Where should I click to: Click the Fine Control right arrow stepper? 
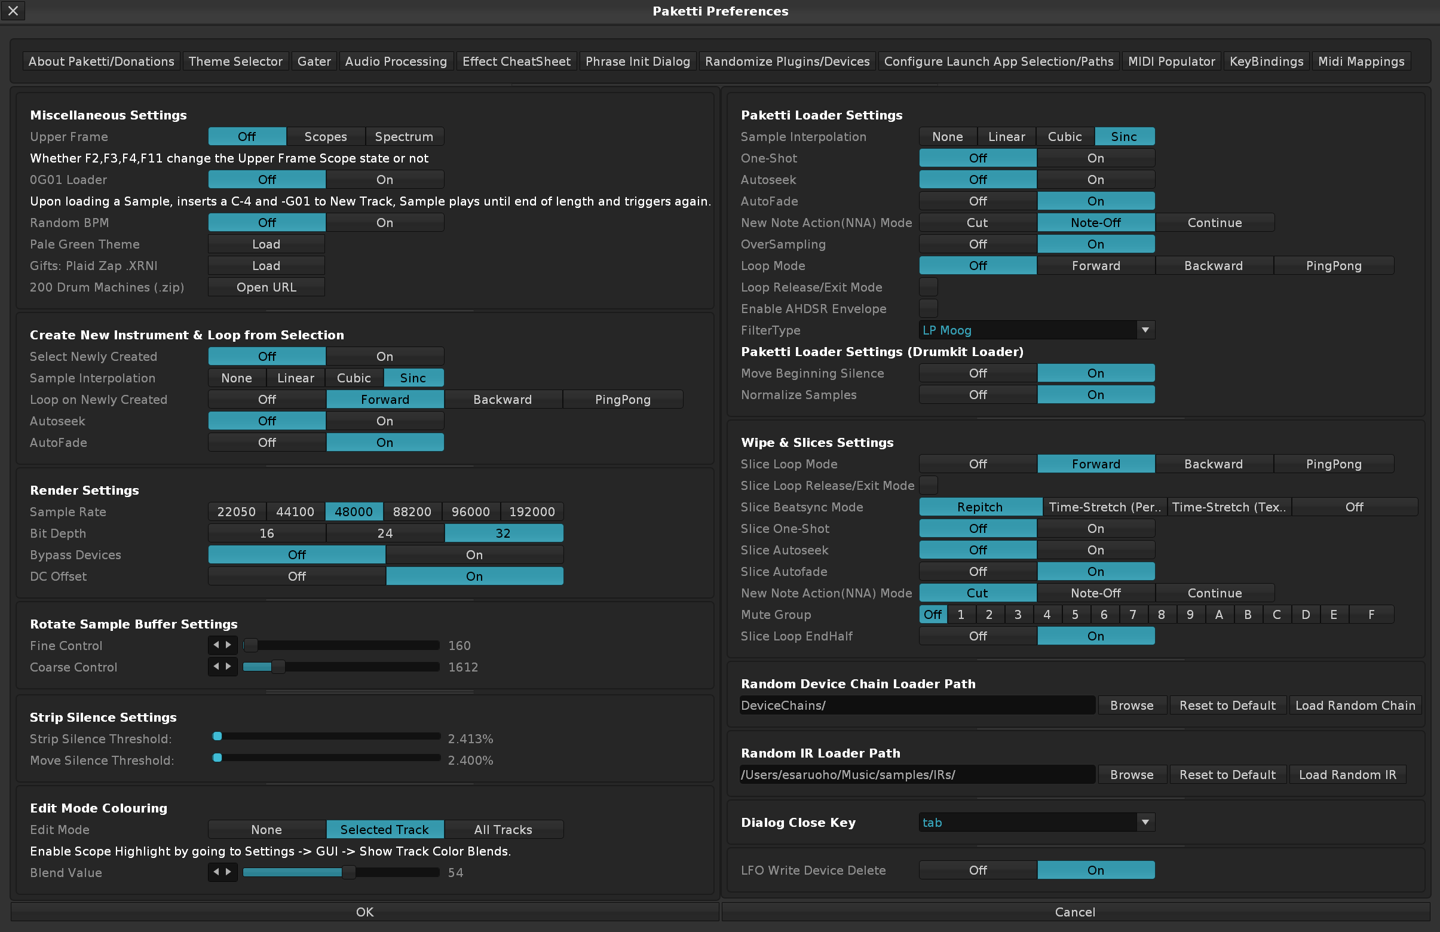coord(229,645)
